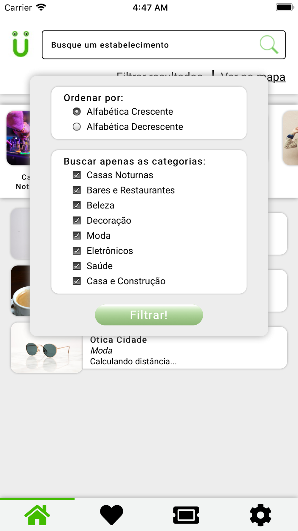Open the coupons ticket icon tab
Screen dimensions: 298x531
(x=186, y=515)
